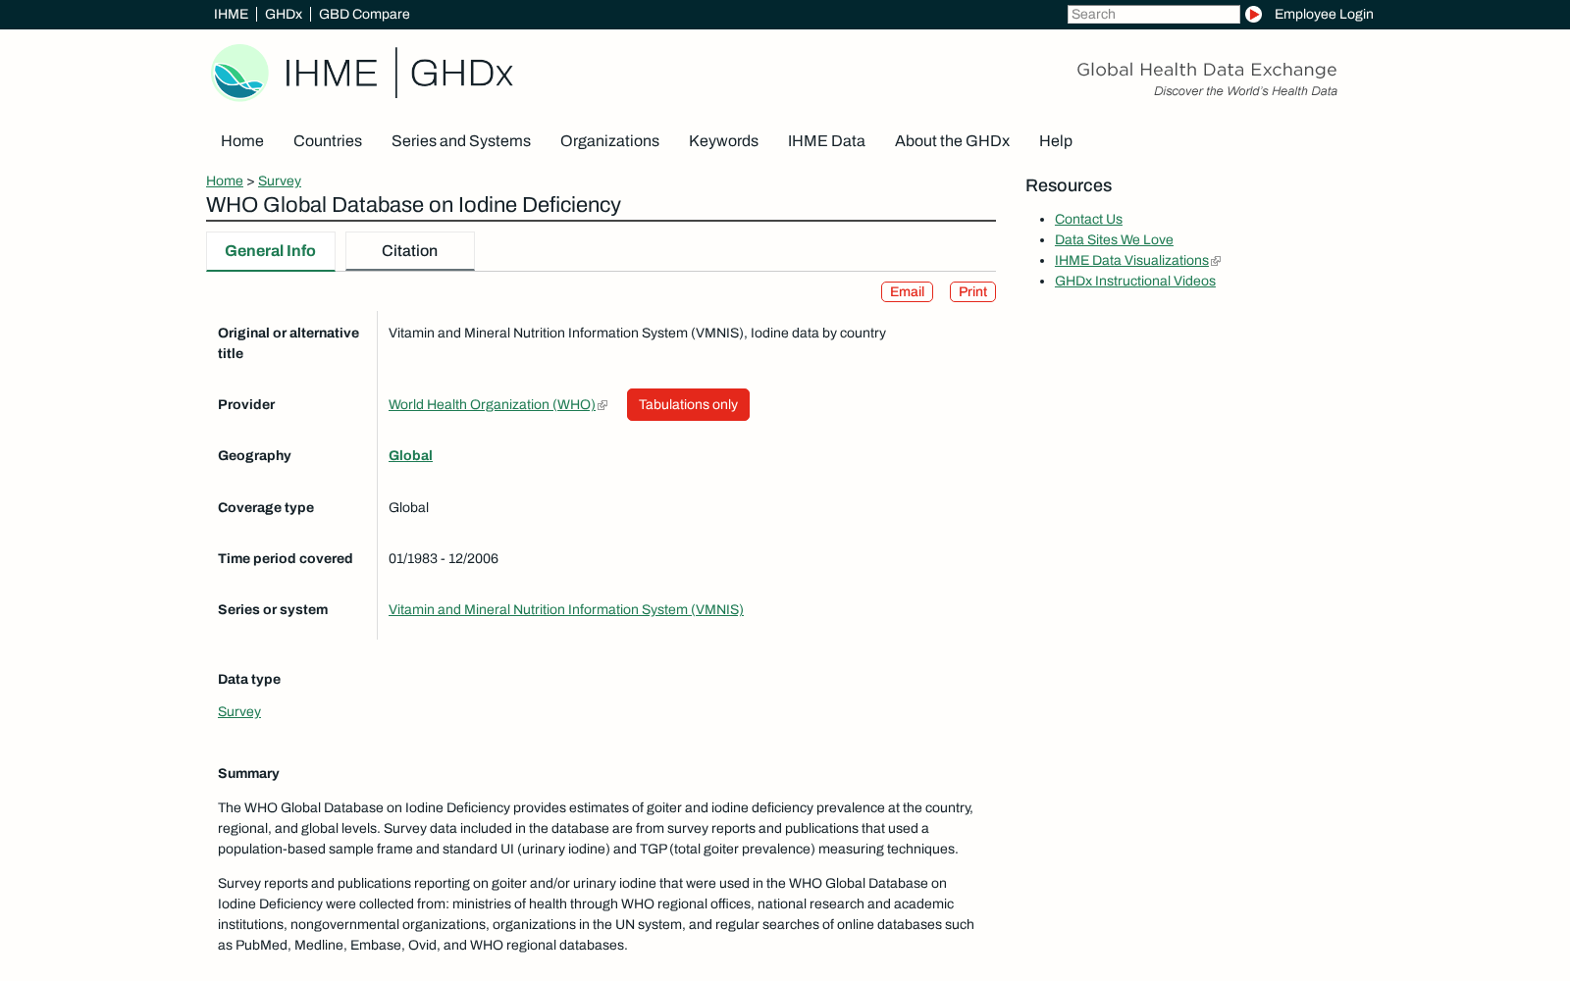The image size is (1570, 981).
Task: Open GBD Compare link in top bar
Action: (x=364, y=15)
